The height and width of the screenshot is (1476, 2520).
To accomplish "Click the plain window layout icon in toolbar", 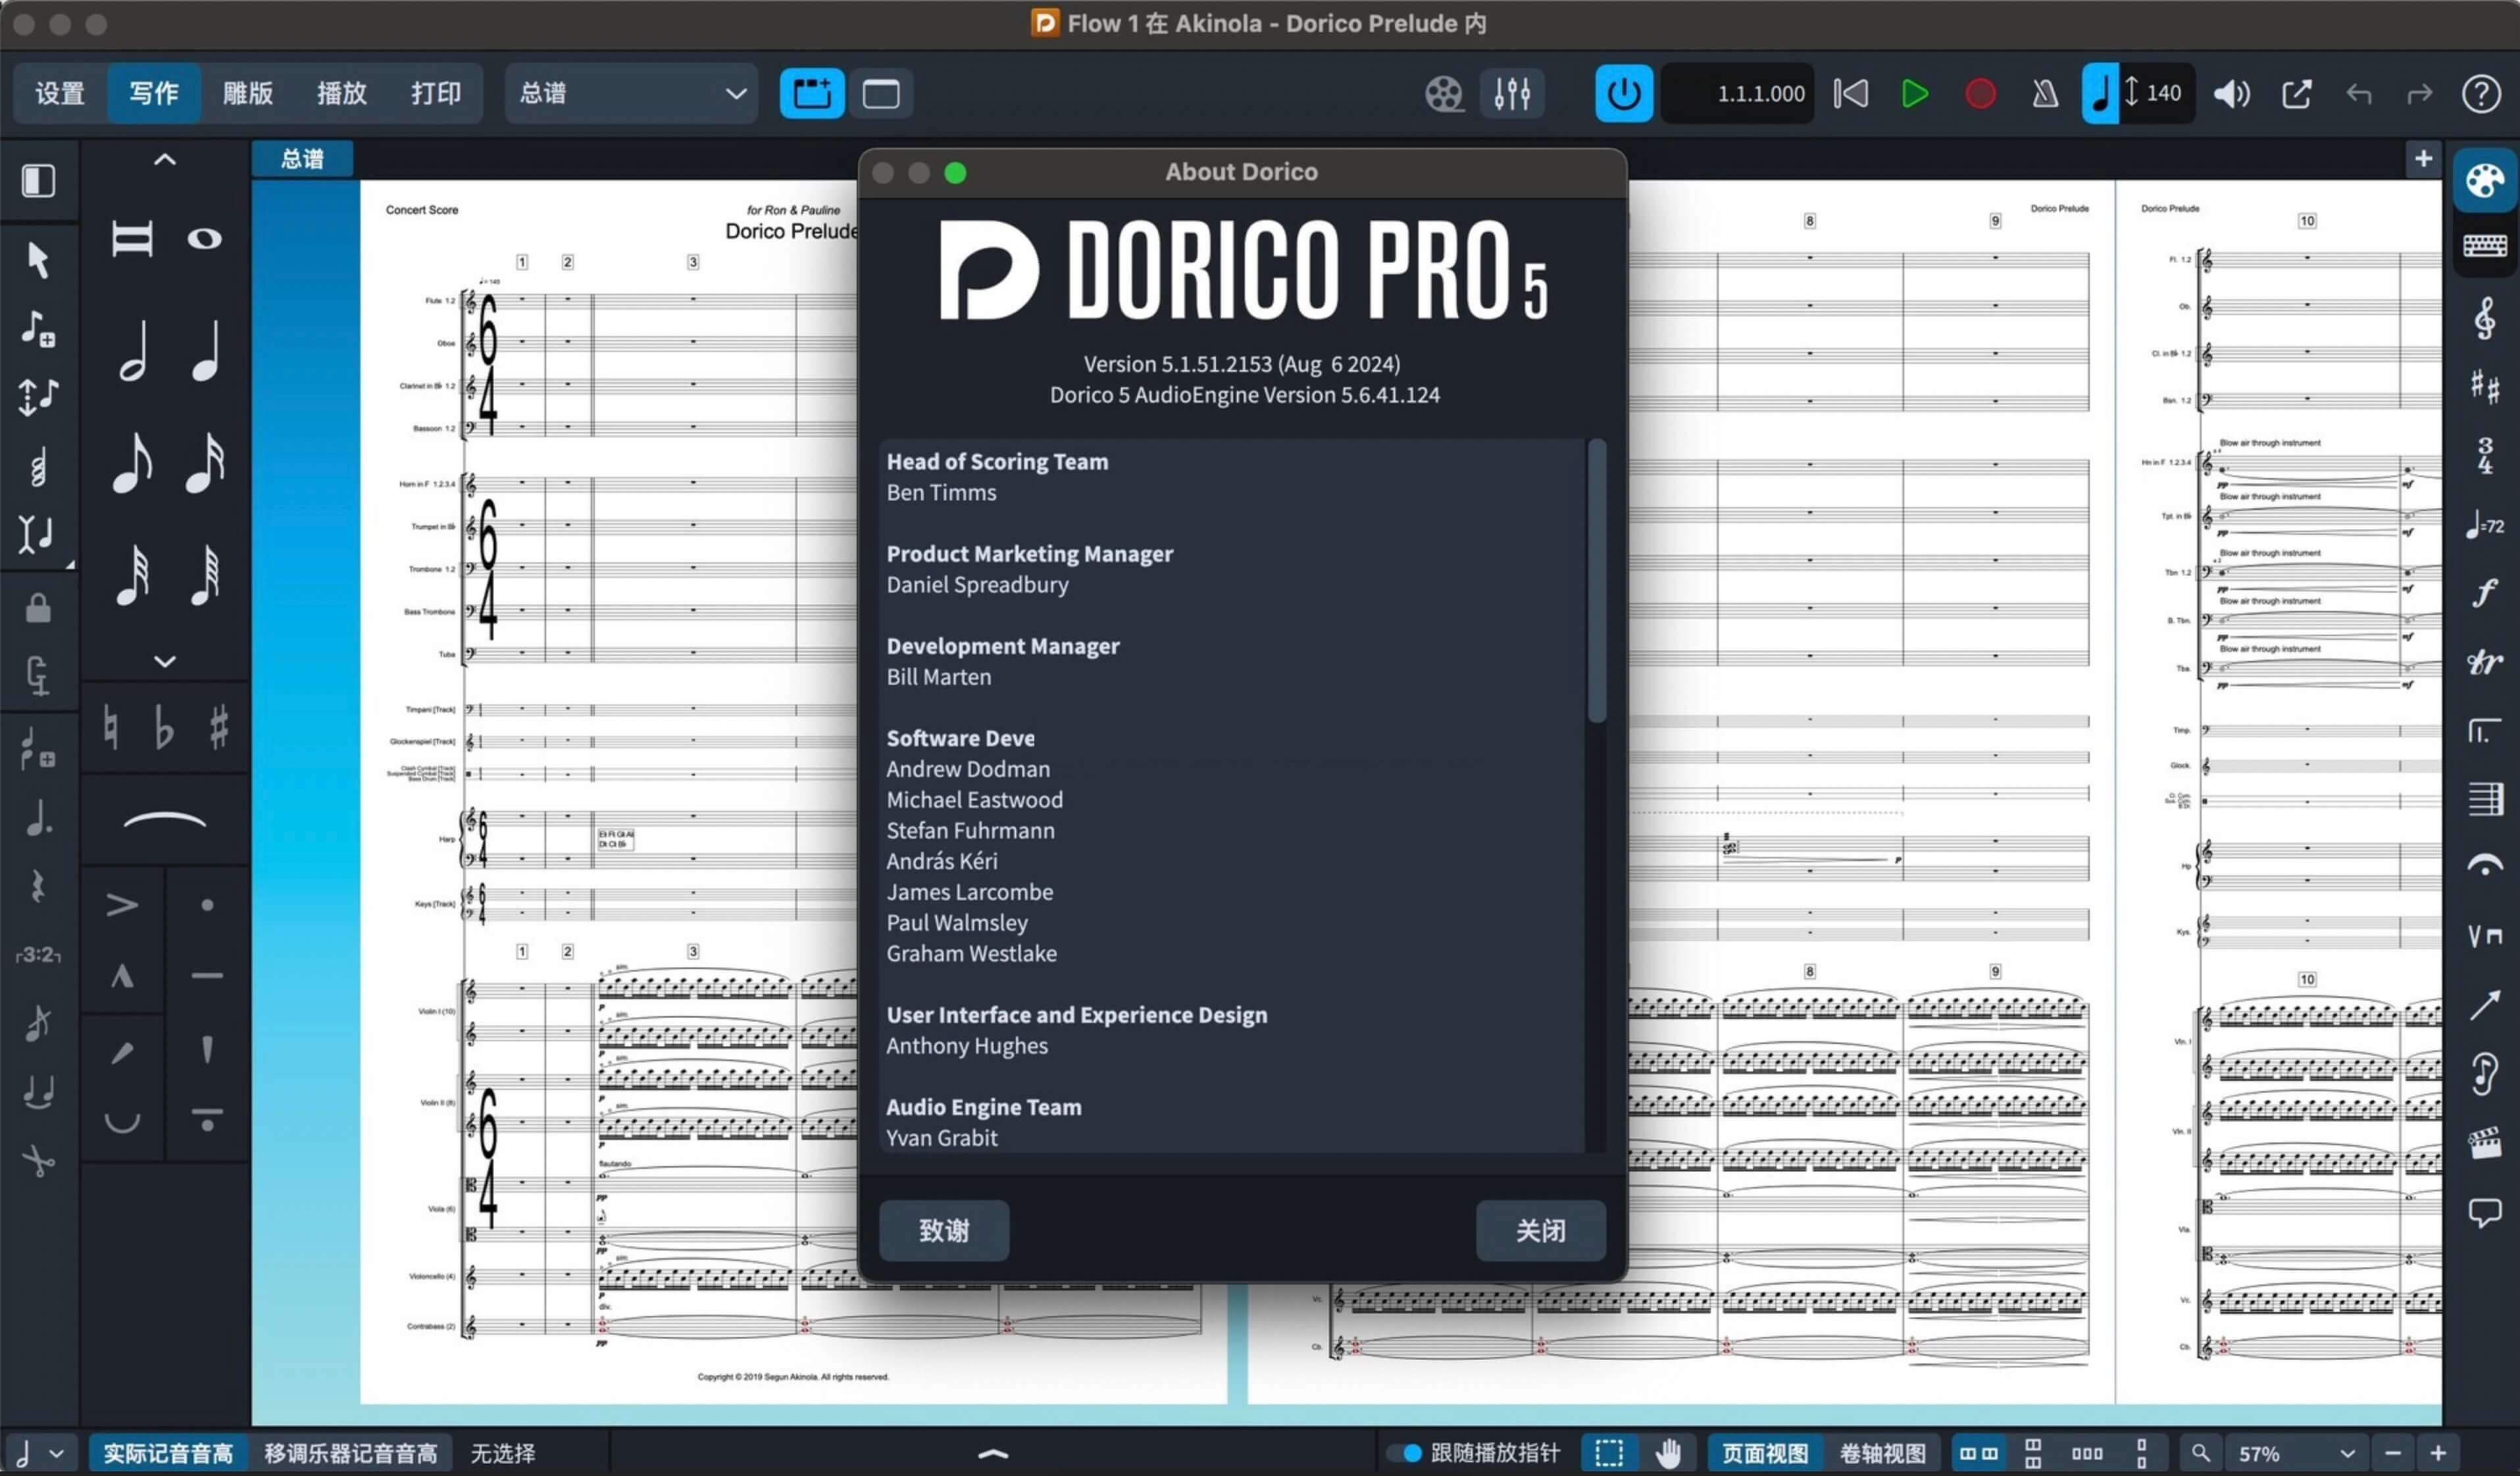I will (880, 94).
